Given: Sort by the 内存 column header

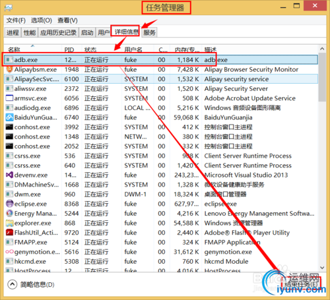Looking at the screenshot, I should point(186,49).
